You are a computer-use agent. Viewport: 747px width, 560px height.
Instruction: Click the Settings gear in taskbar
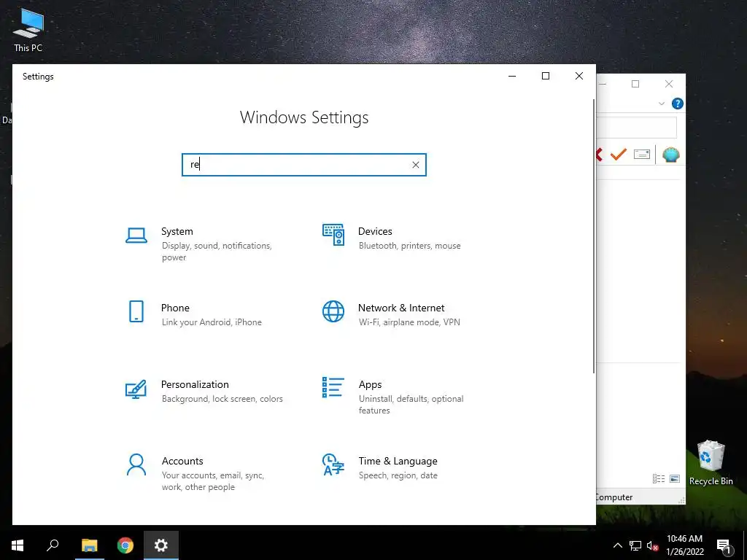(x=161, y=545)
